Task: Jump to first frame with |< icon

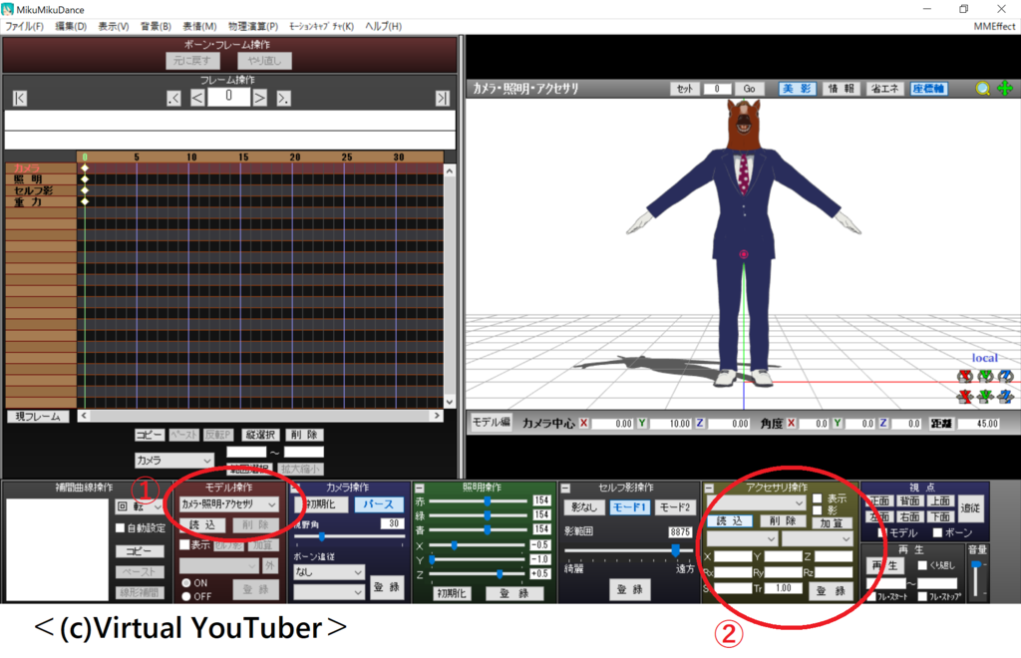Action: [x=20, y=99]
